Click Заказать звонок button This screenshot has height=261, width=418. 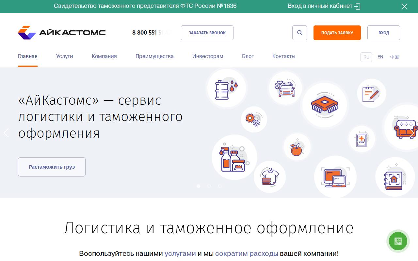tap(207, 33)
